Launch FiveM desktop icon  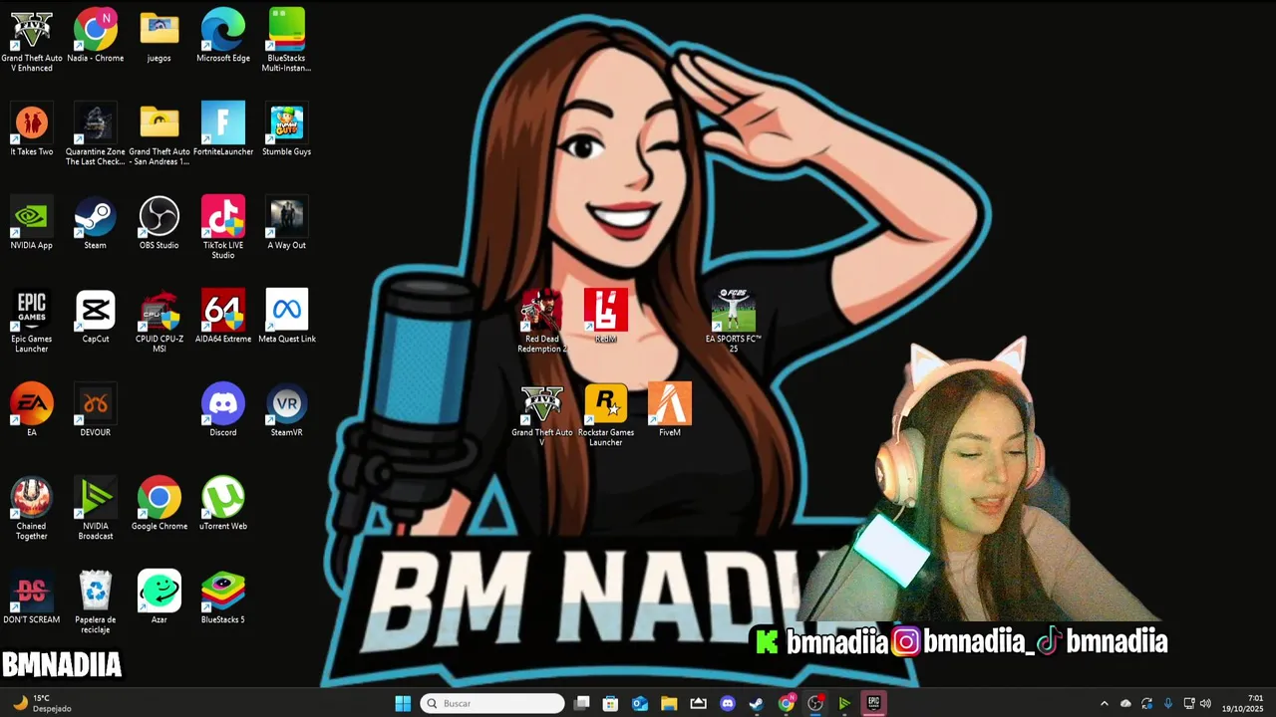coord(670,410)
